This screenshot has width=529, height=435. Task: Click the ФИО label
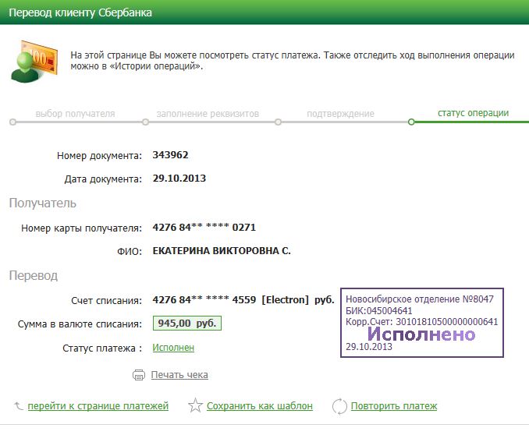click(130, 252)
